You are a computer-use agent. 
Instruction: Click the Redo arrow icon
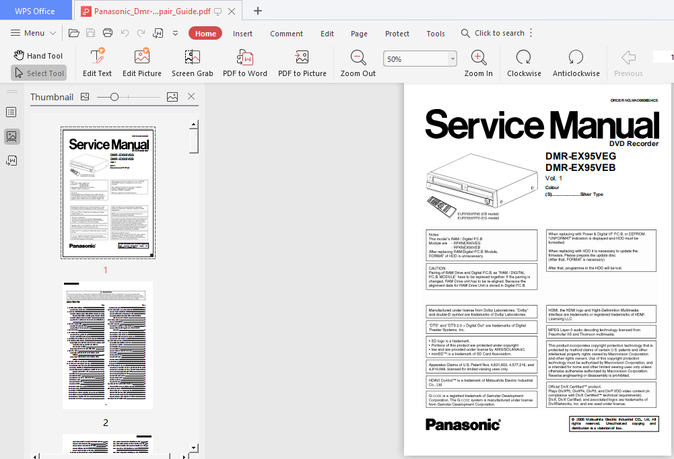tap(141, 33)
